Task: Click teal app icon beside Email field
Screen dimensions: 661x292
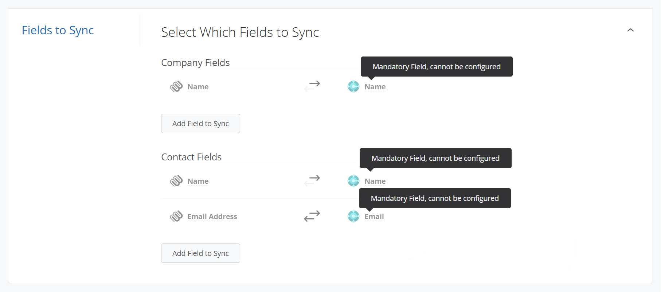Action: pos(353,216)
